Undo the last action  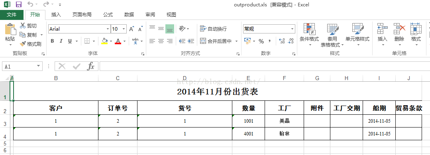point(30,4)
